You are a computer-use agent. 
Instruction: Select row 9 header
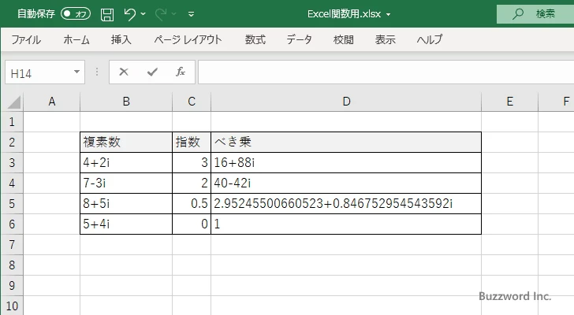pyautogui.click(x=12, y=285)
